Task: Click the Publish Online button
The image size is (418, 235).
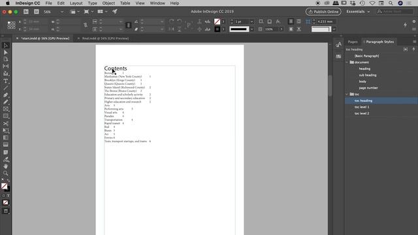Action: click(x=323, y=12)
